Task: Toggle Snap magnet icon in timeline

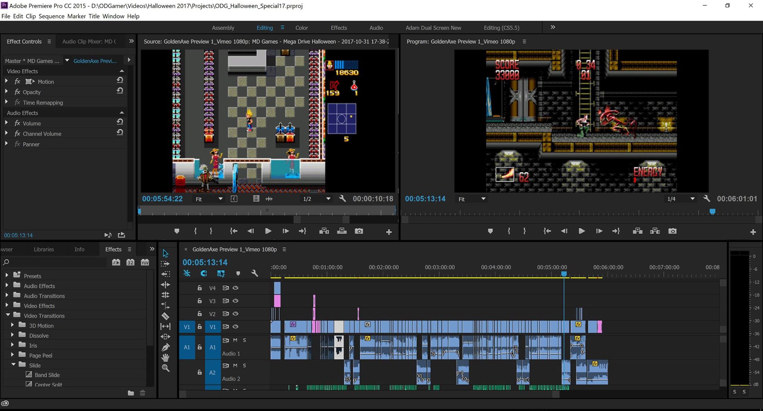Action: click(x=203, y=274)
